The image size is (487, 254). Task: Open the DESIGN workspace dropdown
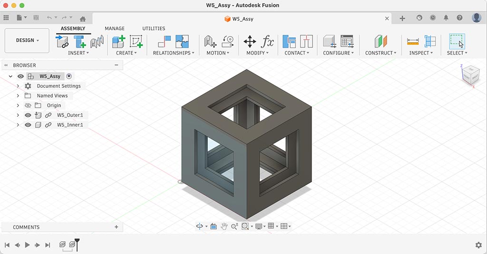click(x=27, y=40)
